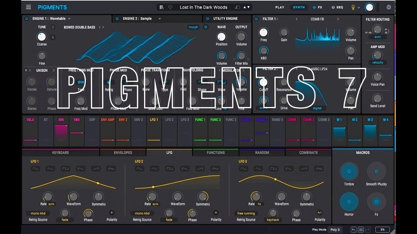The height and width of the screenshot is (234, 417).
Task: Select the next Filter 1 type arrow
Action: pyautogui.click(x=338, y=19)
